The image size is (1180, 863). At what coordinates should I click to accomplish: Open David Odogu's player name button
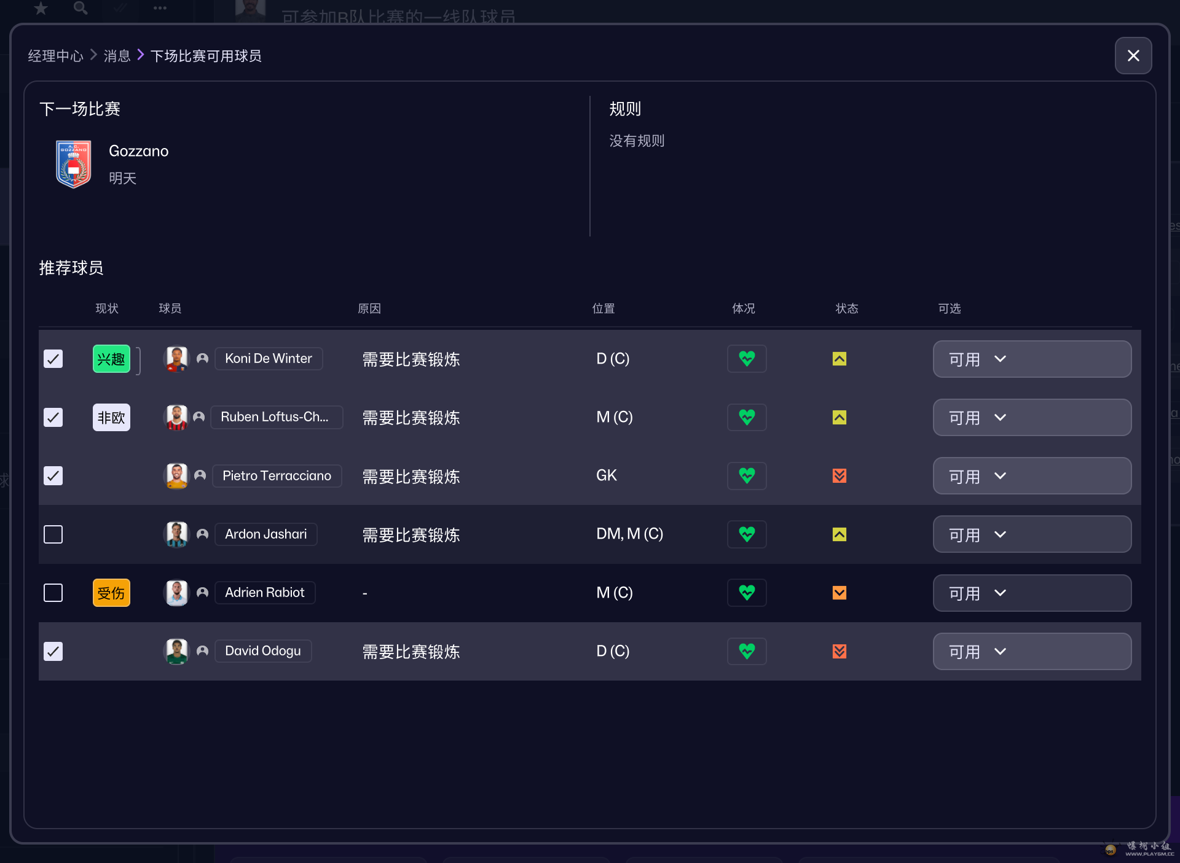tap(262, 651)
